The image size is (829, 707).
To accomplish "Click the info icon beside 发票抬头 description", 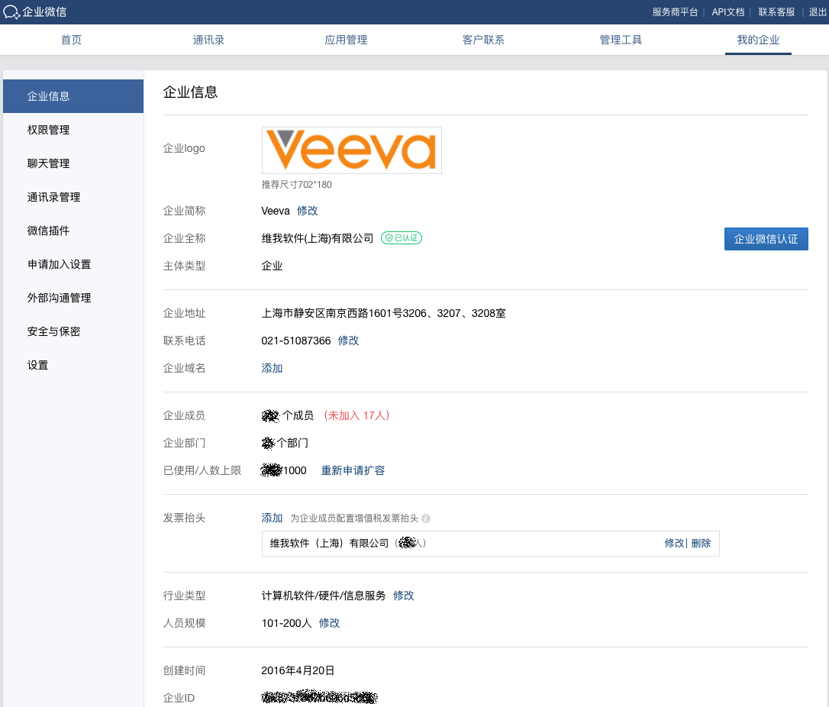I will 426,518.
